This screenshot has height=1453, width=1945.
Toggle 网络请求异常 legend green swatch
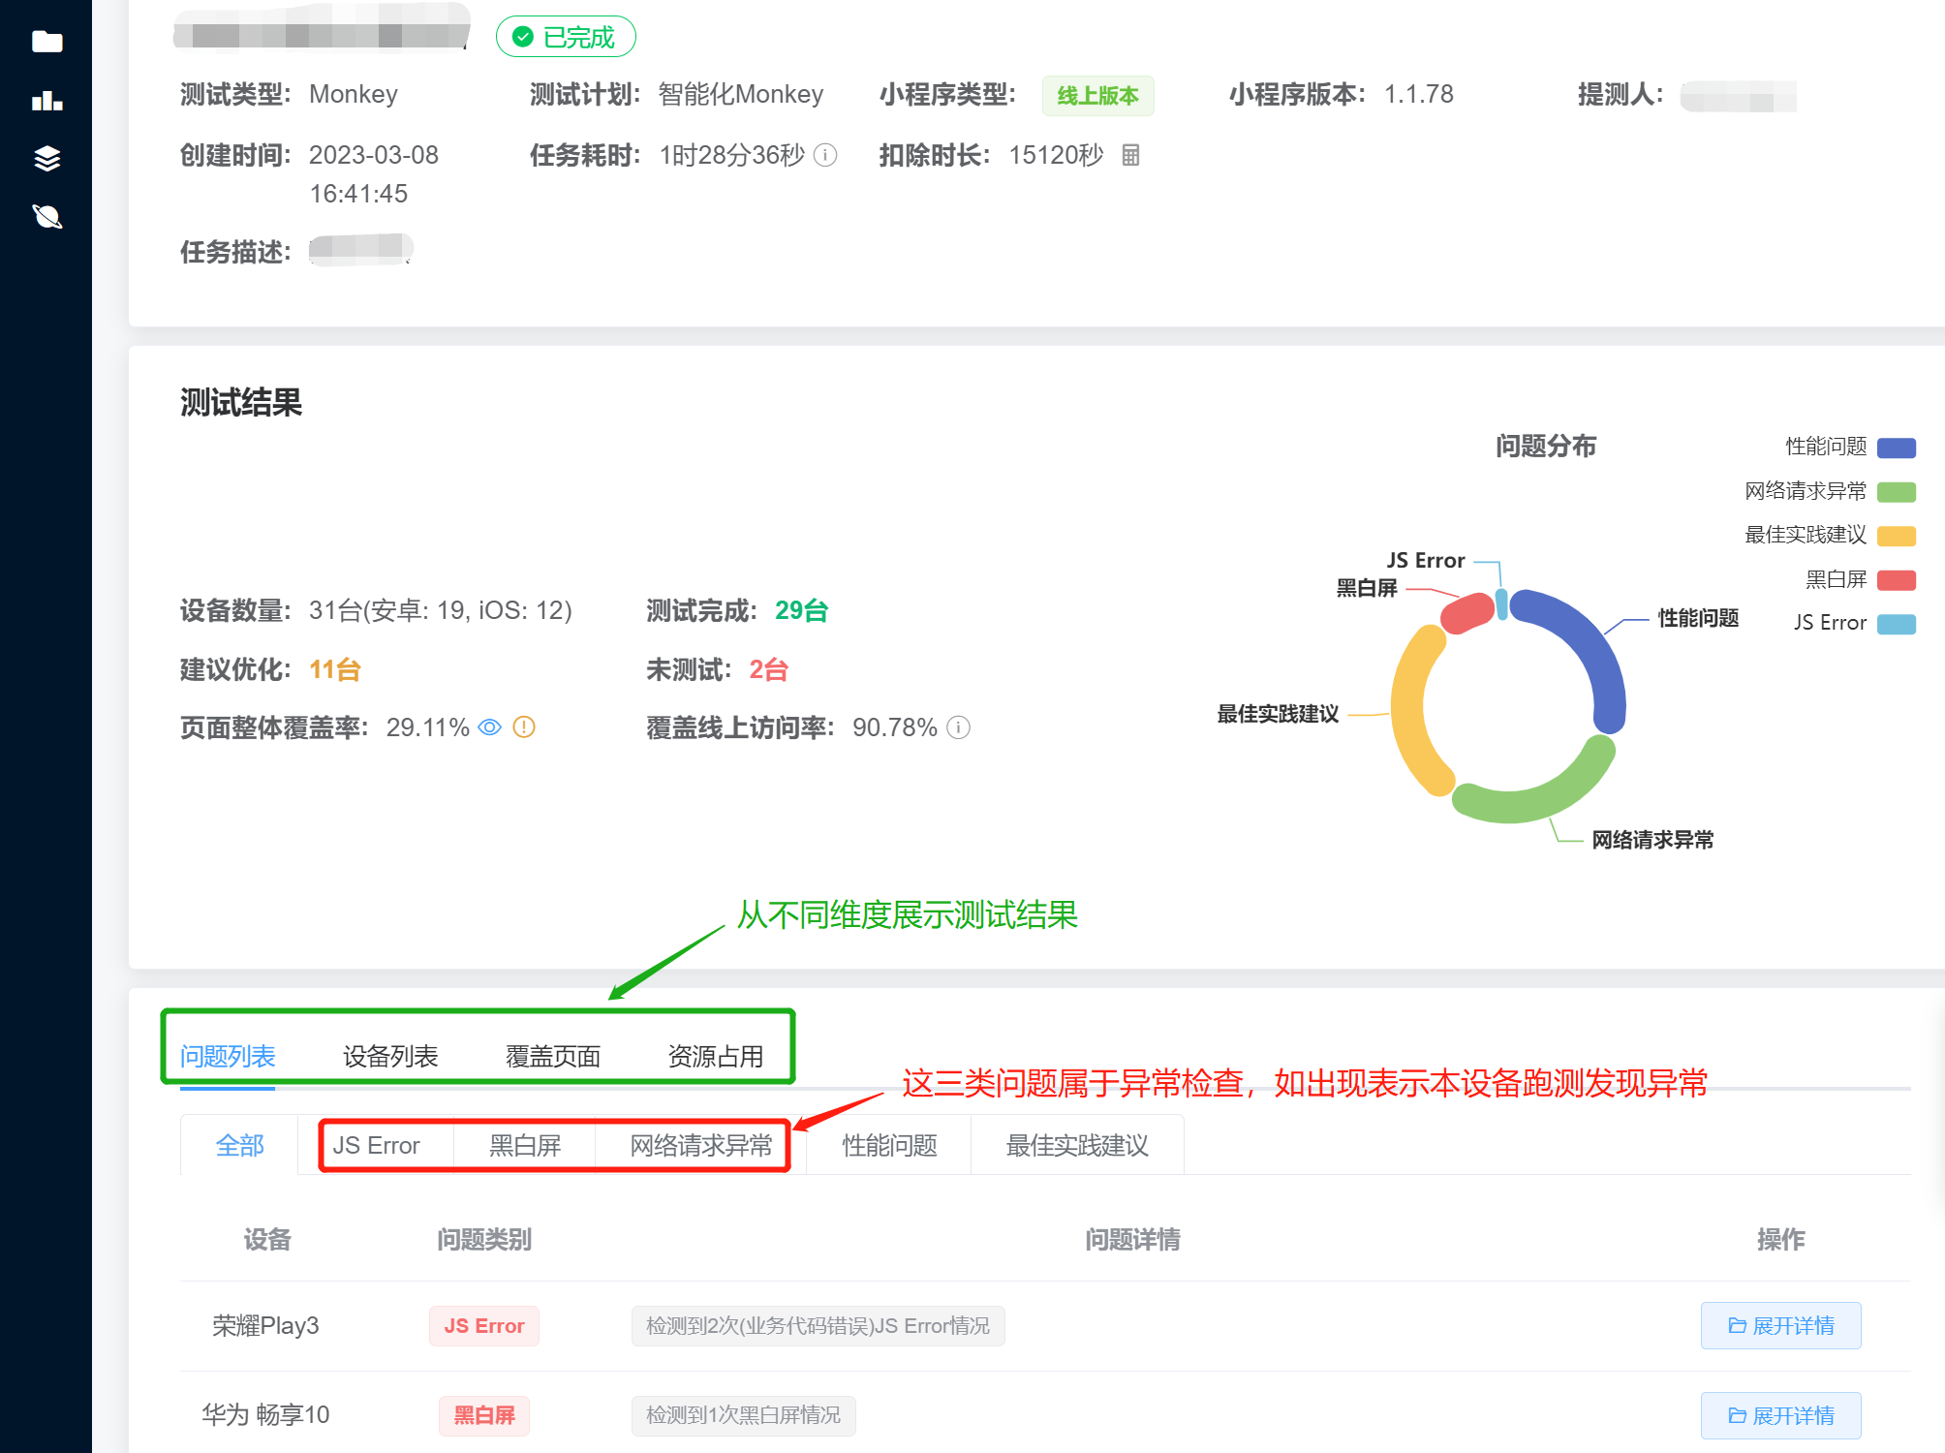pyautogui.click(x=1897, y=492)
